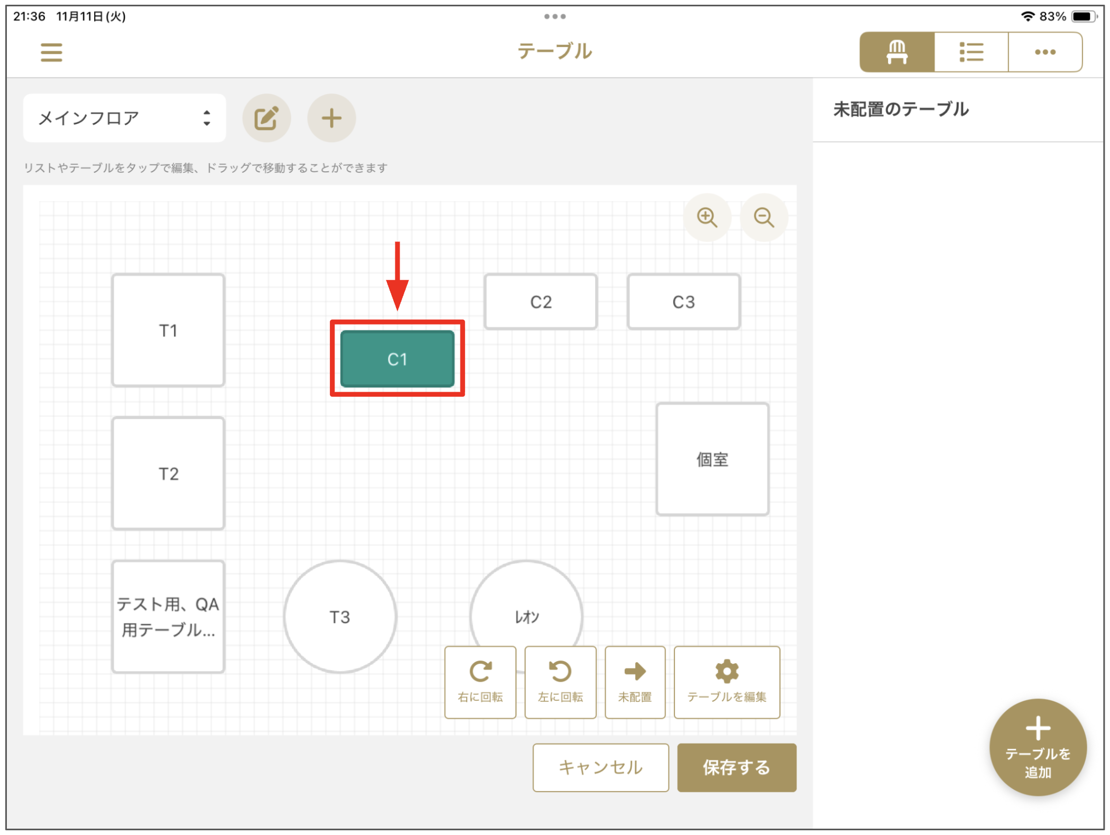1110x835 pixels.
Task: Rotate selected table right with 右に回転 icon
Action: point(480,682)
